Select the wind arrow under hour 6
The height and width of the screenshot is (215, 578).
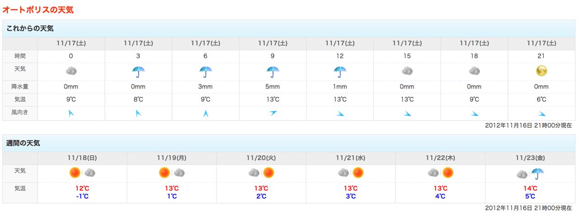(205, 113)
